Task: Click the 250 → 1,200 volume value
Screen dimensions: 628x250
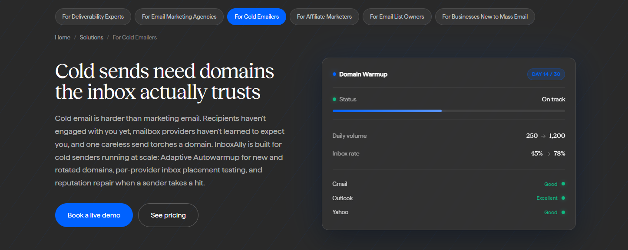Action: 546,136
